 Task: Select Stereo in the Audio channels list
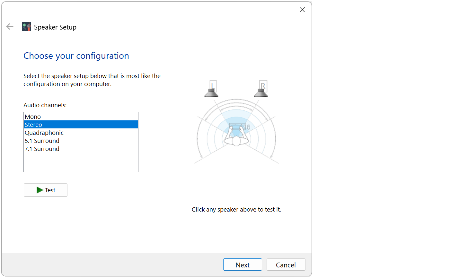coord(81,125)
